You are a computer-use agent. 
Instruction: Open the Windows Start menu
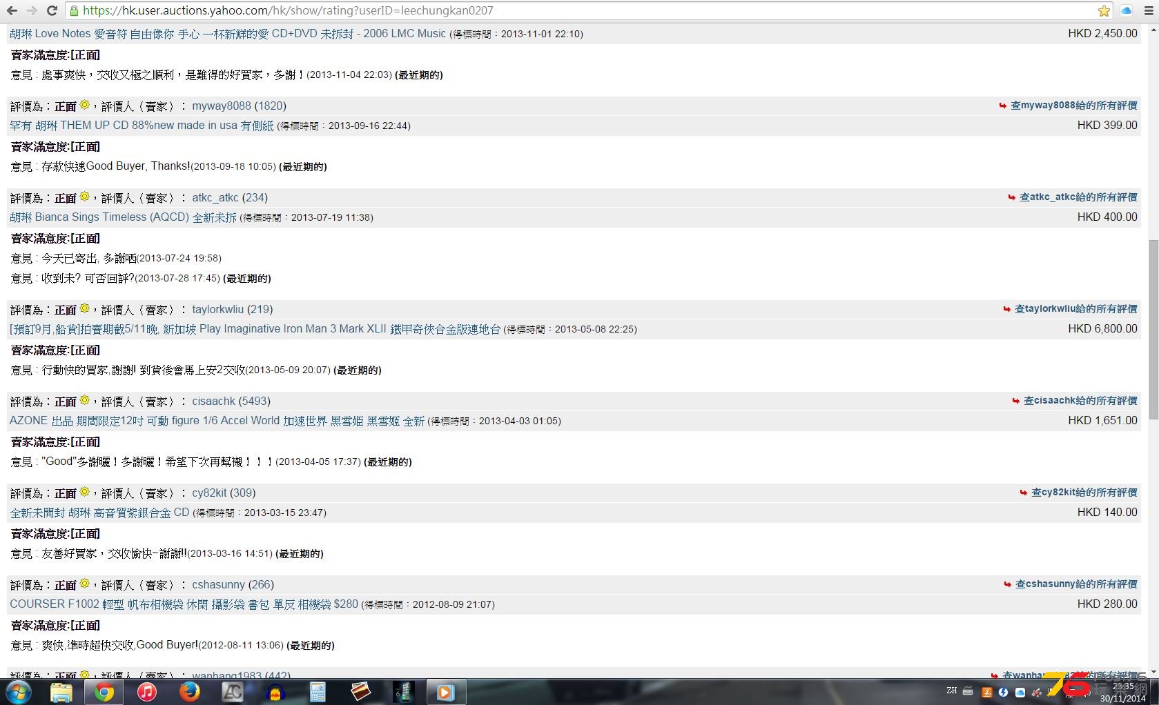click(x=18, y=692)
